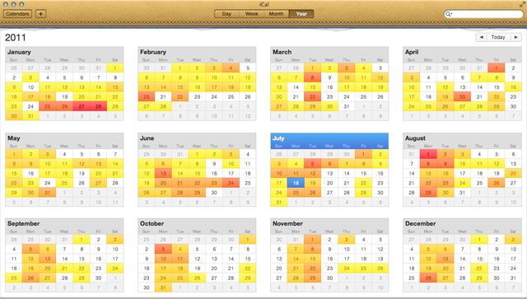
Task: Select November 8 date cell
Action: pyautogui.click(x=313, y=250)
